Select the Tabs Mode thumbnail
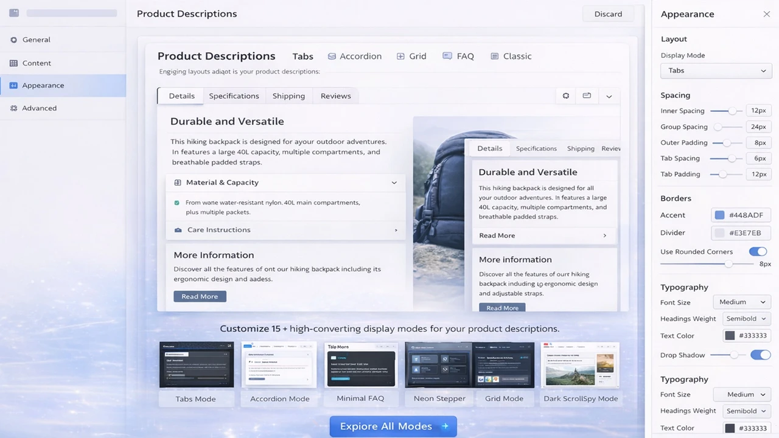 coord(196,364)
